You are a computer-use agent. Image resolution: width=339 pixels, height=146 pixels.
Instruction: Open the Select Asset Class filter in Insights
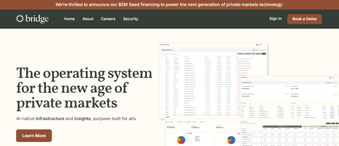pos(181,122)
